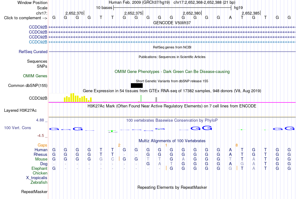Image resolution: width=296 pixels, height=199 pixels.
Task: Click the orange Gaps row label
Action: [42, 145]
